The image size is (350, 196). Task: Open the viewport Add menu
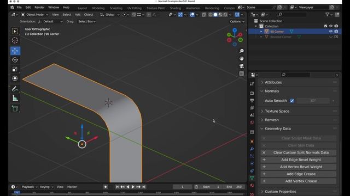(x=78, y=15)
